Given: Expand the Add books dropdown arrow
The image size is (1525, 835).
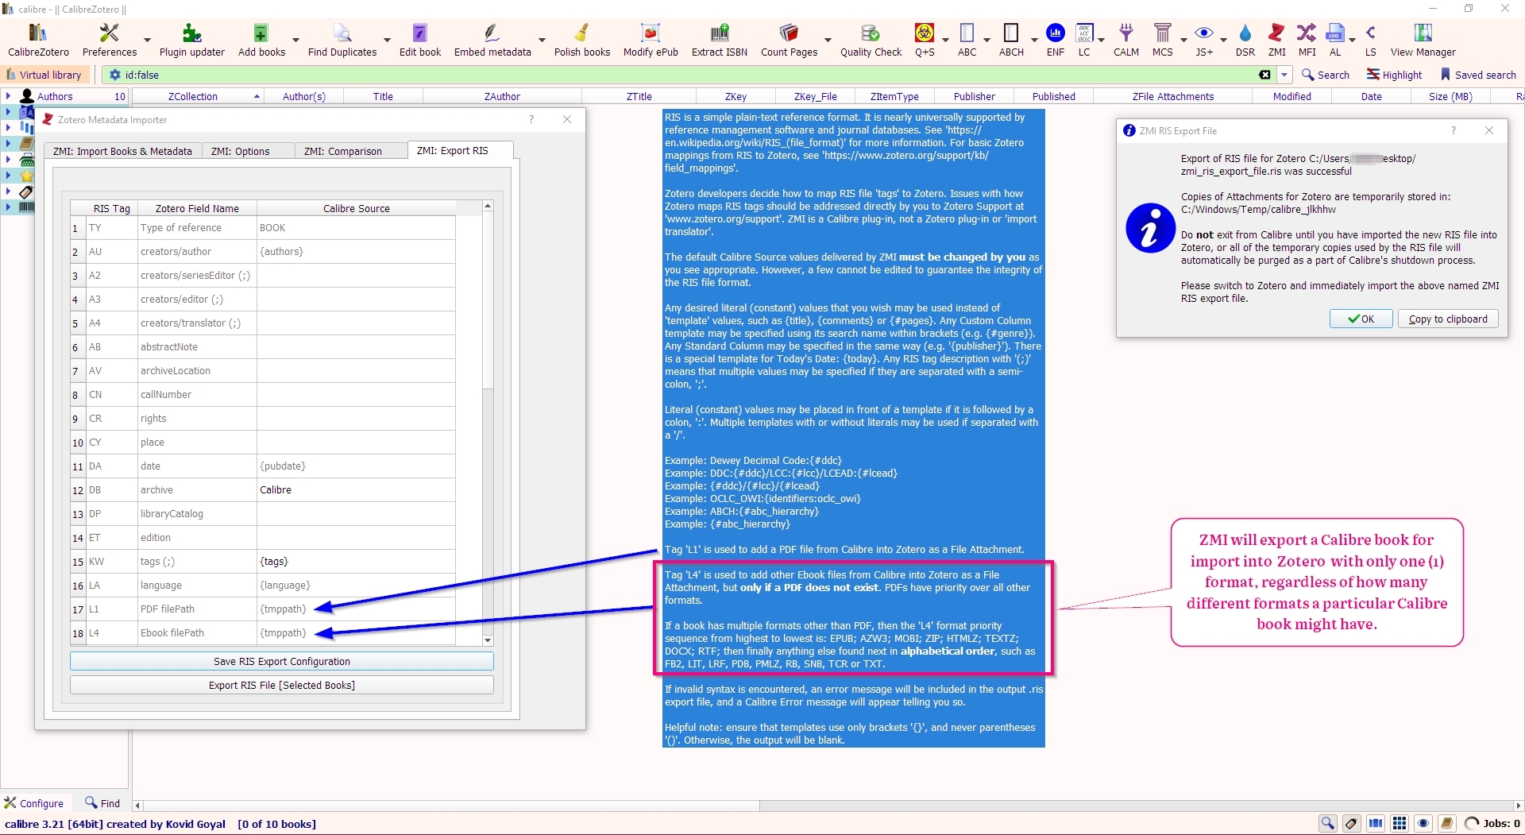Looking at the screenshot, I should (x=295, y=40).
